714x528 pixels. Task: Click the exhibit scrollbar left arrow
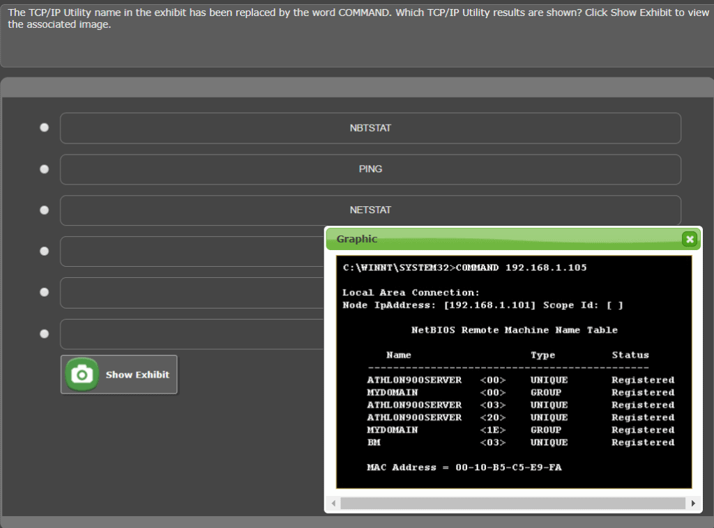tap(334, 503)
